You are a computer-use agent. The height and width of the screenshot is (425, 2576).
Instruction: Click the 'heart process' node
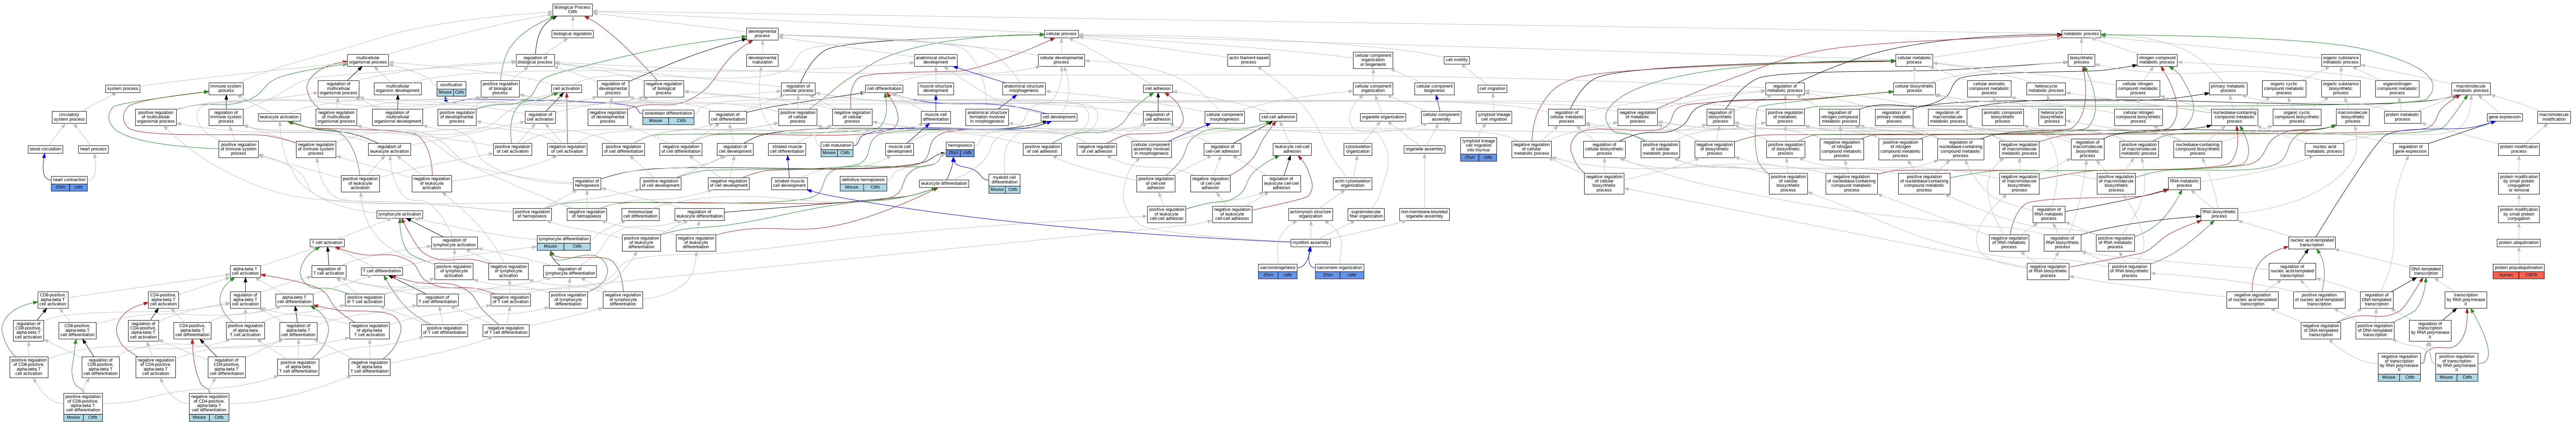93,149
